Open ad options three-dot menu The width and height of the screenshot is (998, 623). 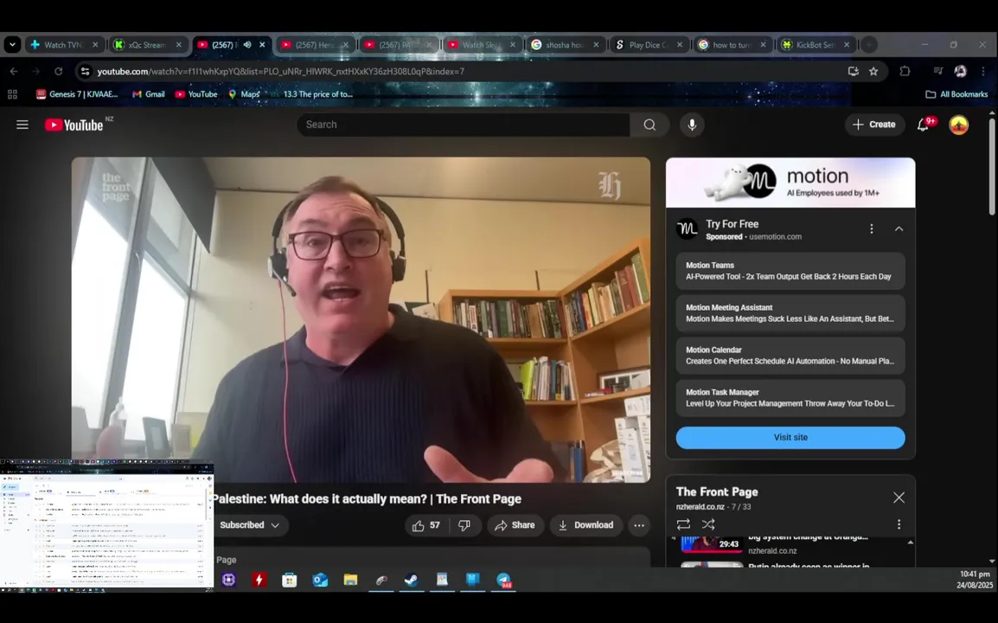[x=872, y=228]
